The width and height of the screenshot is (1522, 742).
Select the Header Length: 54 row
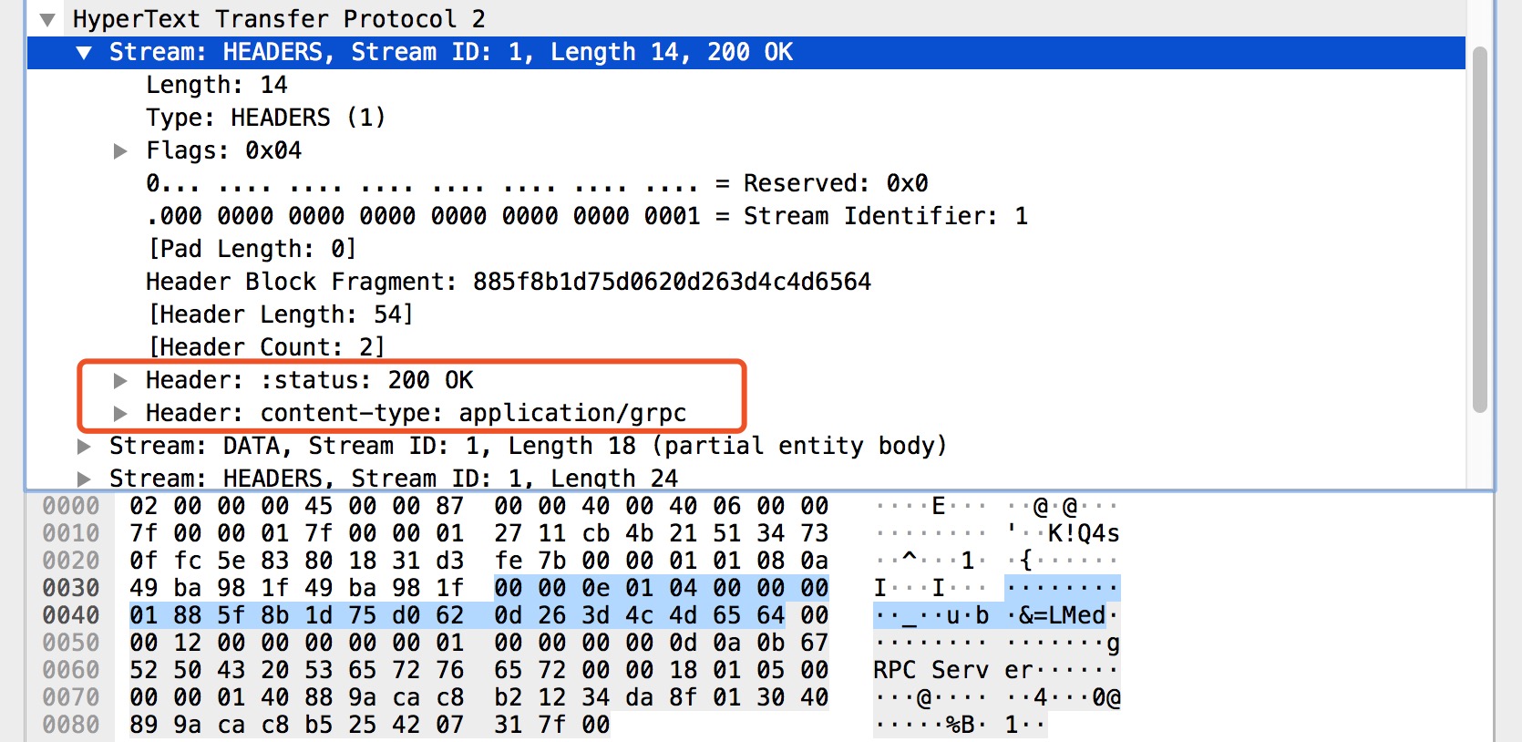point(280,315)
